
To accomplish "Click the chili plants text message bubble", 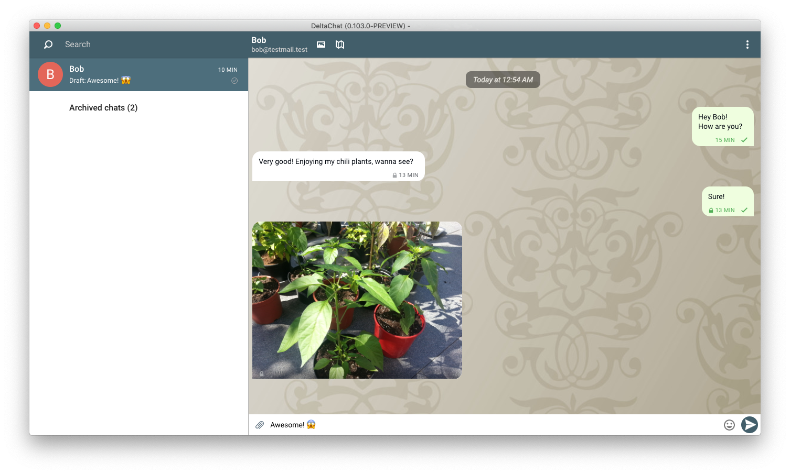I will point(338,166).
